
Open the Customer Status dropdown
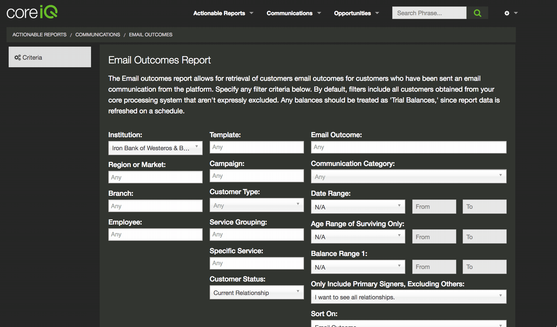pyautogui.click(x=257, y=293)
